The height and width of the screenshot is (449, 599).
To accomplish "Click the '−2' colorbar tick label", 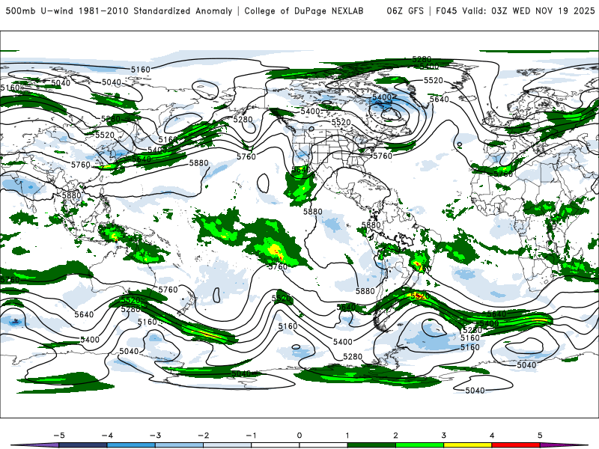I will pyautogui.click(x=203, y=436).
